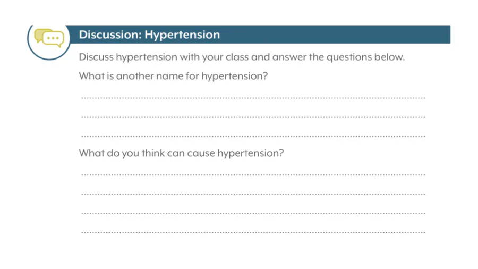Click the three dots in the front speech bubble
Screen dimensions: 478x269
pos(53,38)
